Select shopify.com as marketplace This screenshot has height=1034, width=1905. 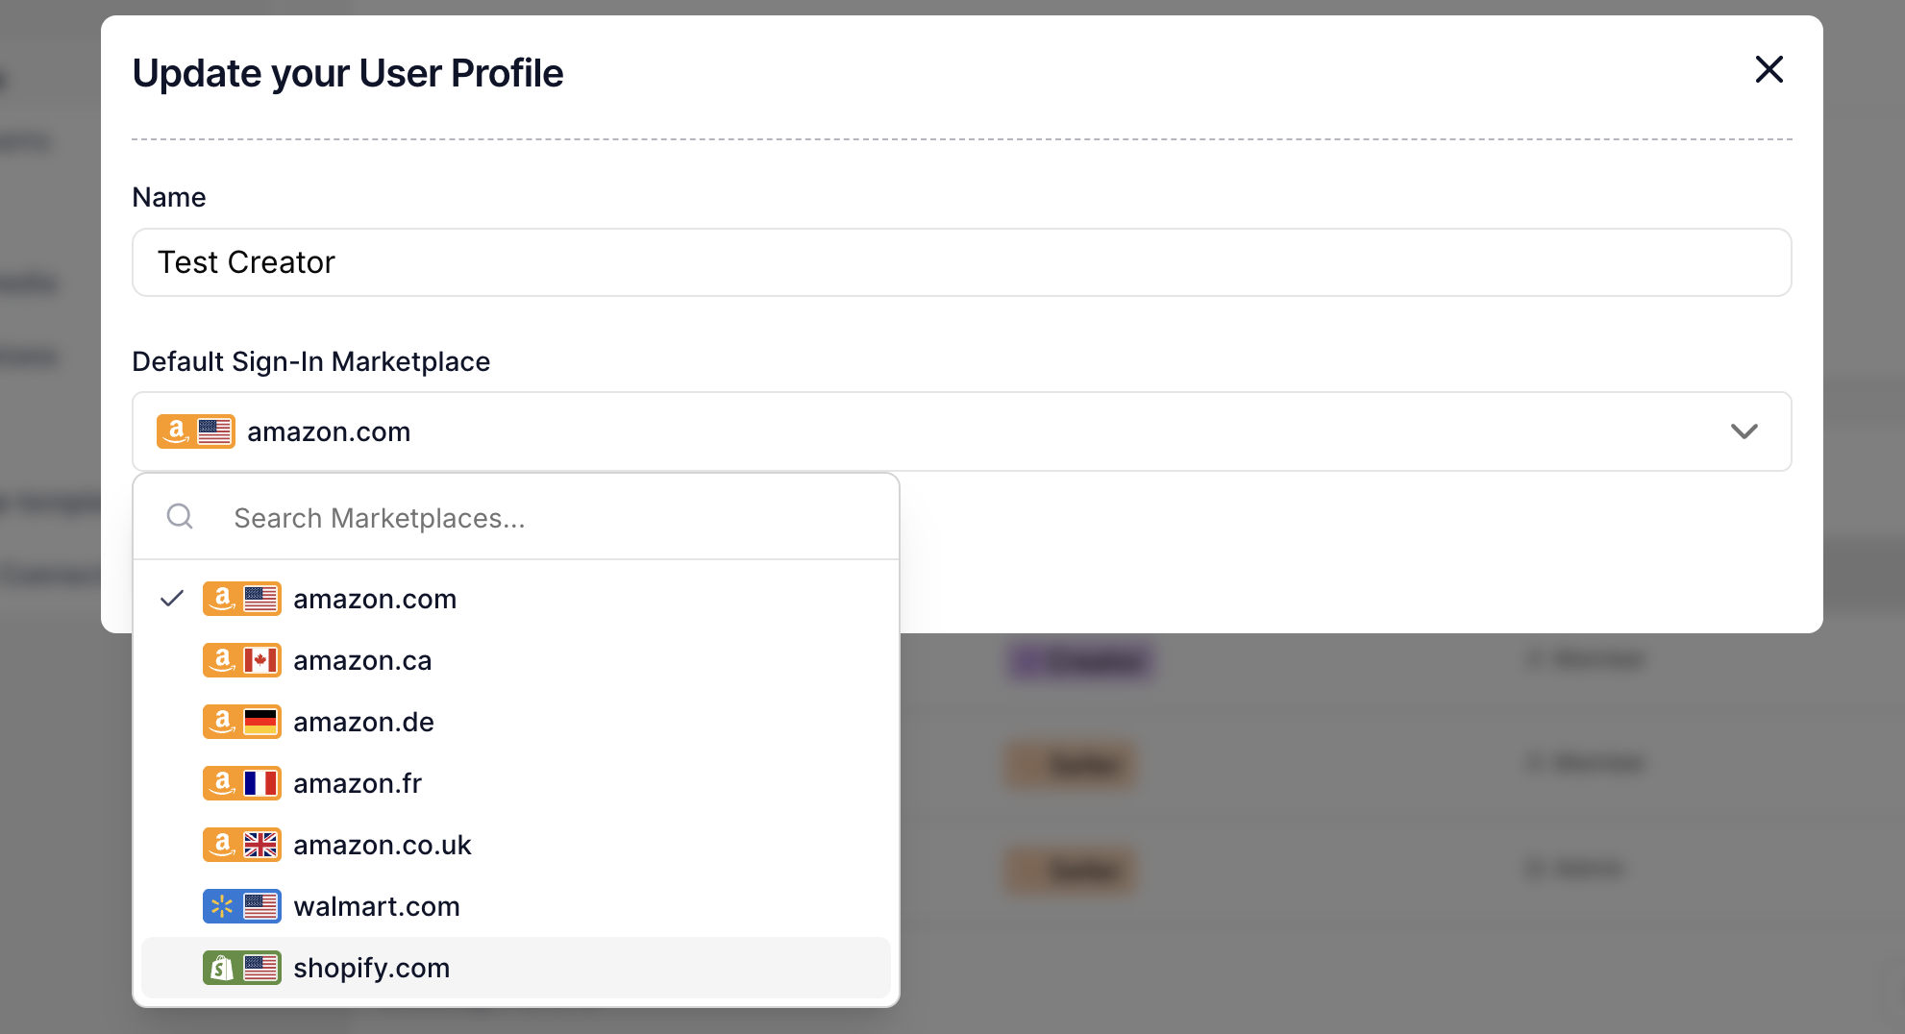coord(371,968)
